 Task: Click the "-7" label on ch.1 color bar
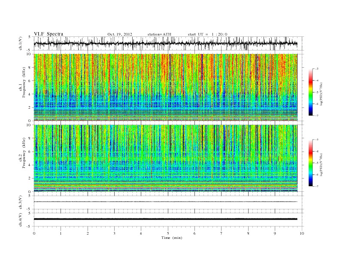tap(316, 116)
